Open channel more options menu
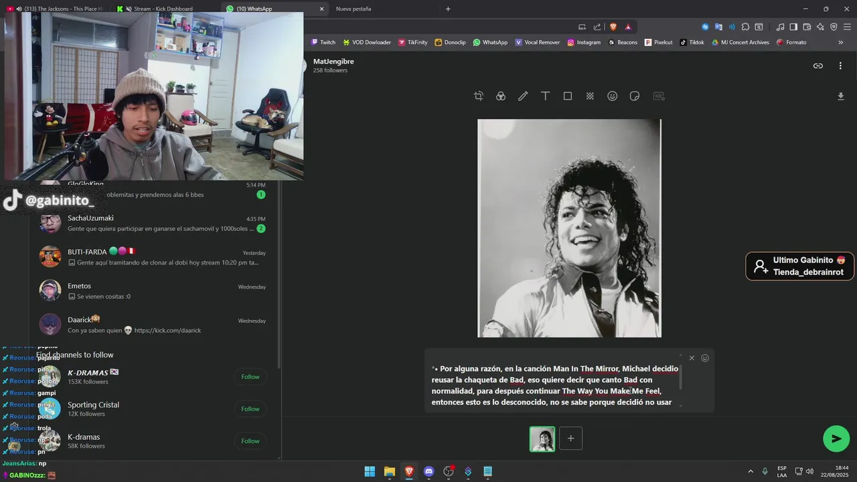 pyautogui.click(x=840, y=66)
